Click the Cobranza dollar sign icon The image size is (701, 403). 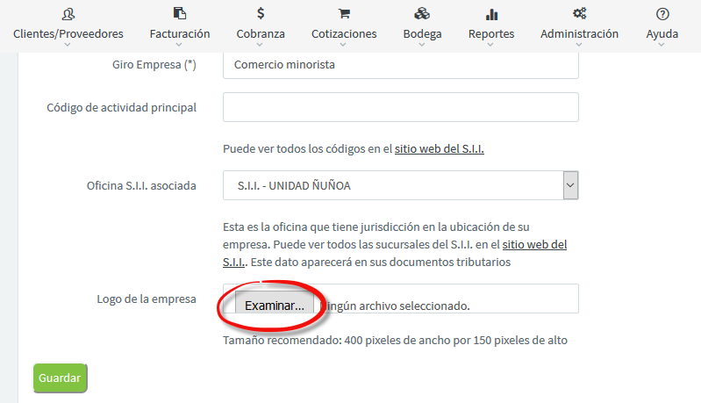261,14
